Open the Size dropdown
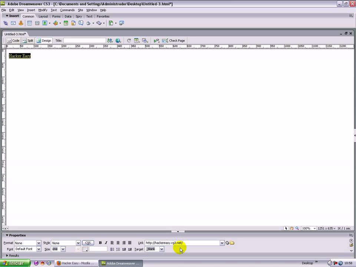 (x=63, y=249)
